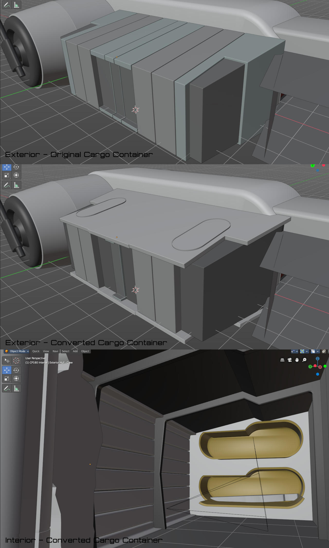Select the Rotate tool in the Interior view
329x548 pixels.
point(16,370)
